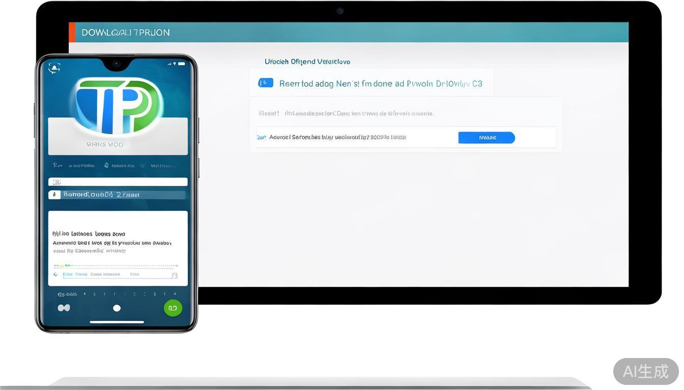Tap the teal icon in the phone's middle tab row
684x390 pixels.
106,166
